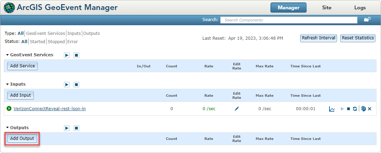The image size is (381, 153).
Task: Click the Reset Statistics button
Action: [358, 38]
